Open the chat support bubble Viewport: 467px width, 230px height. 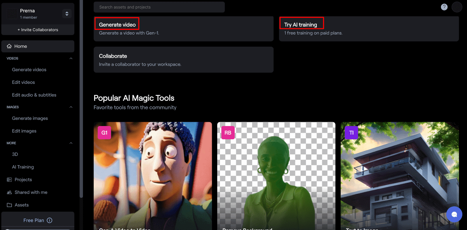tap(454, 214)
